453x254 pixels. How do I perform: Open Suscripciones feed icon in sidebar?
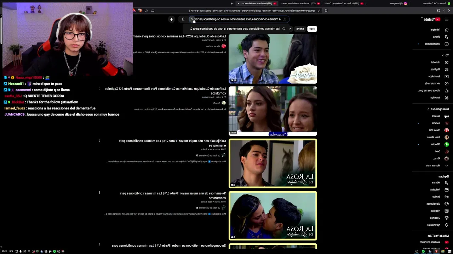(x=447, y=44)
